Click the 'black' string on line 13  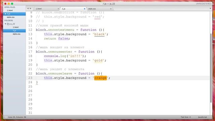coord(99,34)
